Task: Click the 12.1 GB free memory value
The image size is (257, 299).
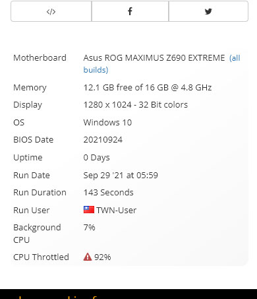Action: point(148,88)
